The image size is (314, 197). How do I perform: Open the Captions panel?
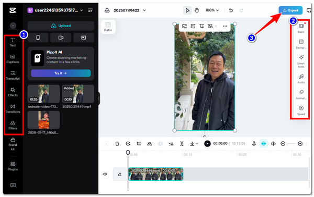click(x=13, y=59)
